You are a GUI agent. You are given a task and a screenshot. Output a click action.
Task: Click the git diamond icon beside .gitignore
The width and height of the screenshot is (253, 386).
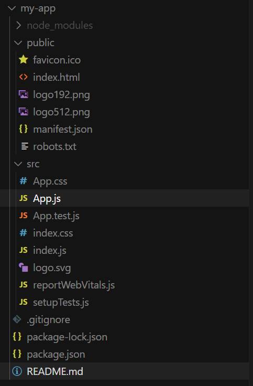(x=17, y=319)
